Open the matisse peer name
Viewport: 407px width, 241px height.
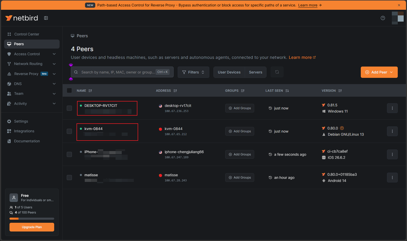tap(91, 175)
